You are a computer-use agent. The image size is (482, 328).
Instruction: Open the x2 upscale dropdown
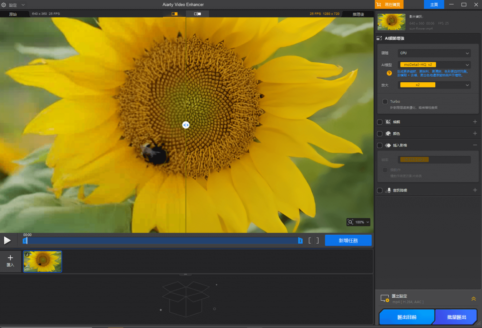tap(434, 85)
